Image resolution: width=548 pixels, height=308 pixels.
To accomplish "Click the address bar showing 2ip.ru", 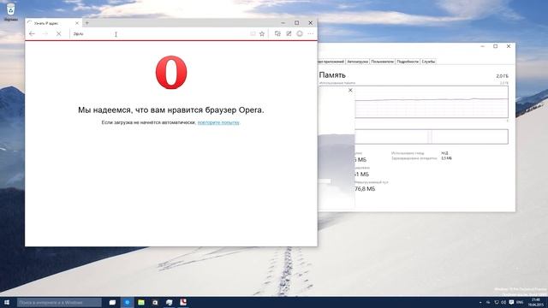I will pyautogui.click(x=159, y=34).
